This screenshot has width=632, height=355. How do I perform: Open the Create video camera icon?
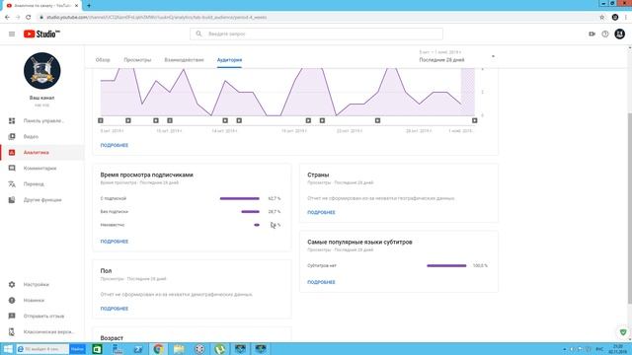coord(592,35)
